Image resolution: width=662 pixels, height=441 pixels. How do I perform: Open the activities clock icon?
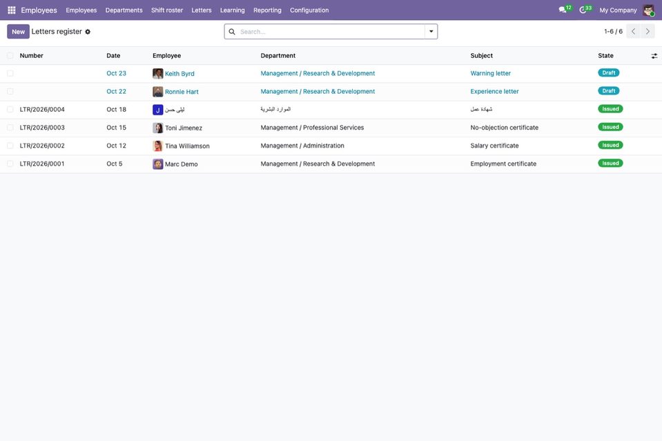pos(583,10)
